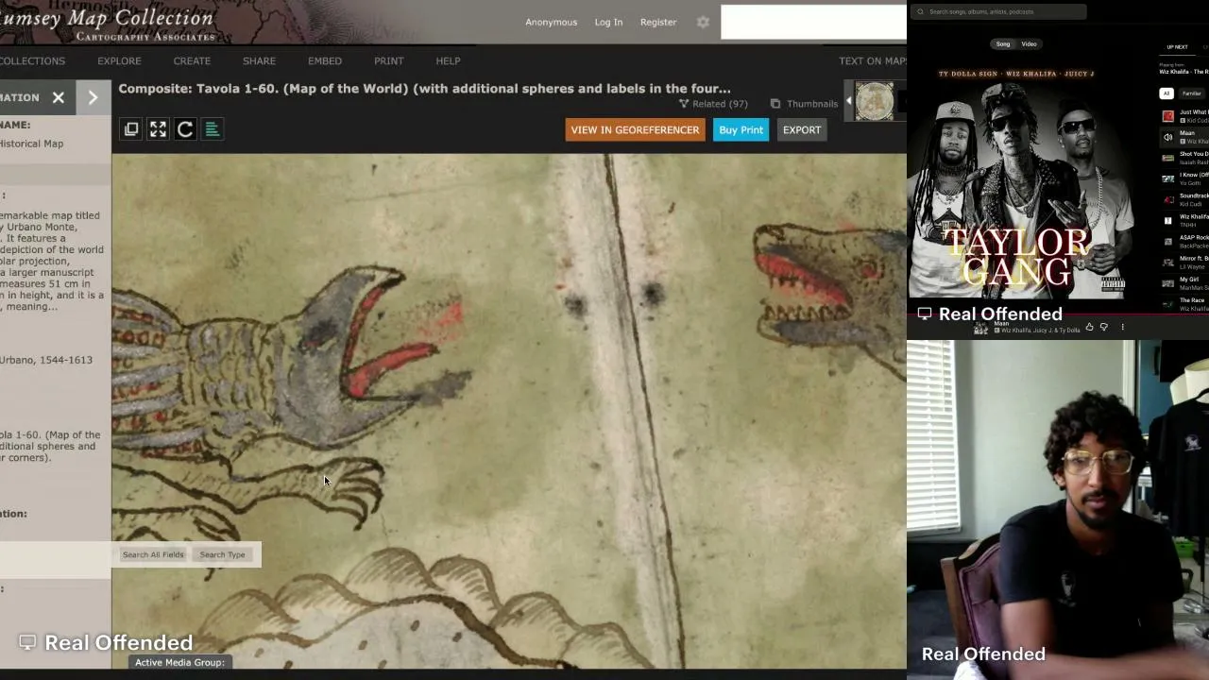Open the Print menu

pyautogui.click(x=388, y=60)
